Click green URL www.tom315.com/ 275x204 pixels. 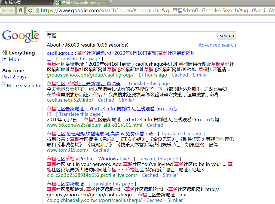click(68, 150)
